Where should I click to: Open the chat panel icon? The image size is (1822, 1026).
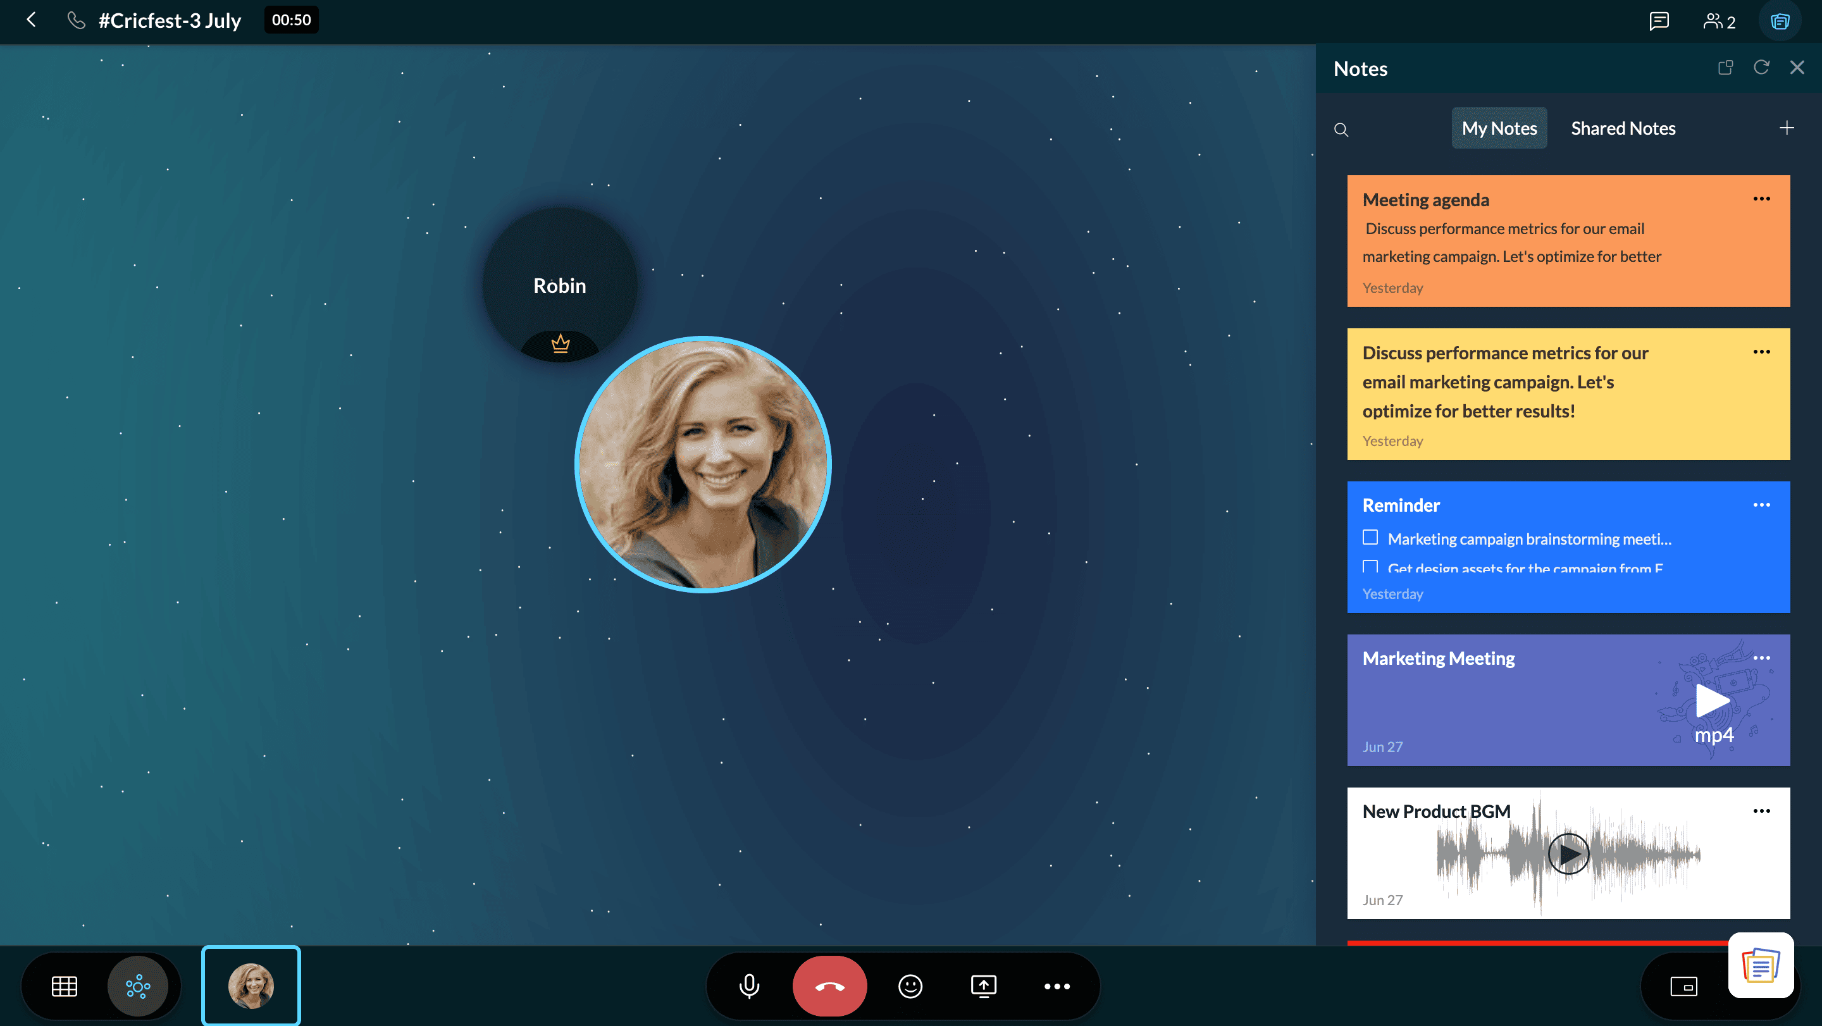pos(1659,20)
